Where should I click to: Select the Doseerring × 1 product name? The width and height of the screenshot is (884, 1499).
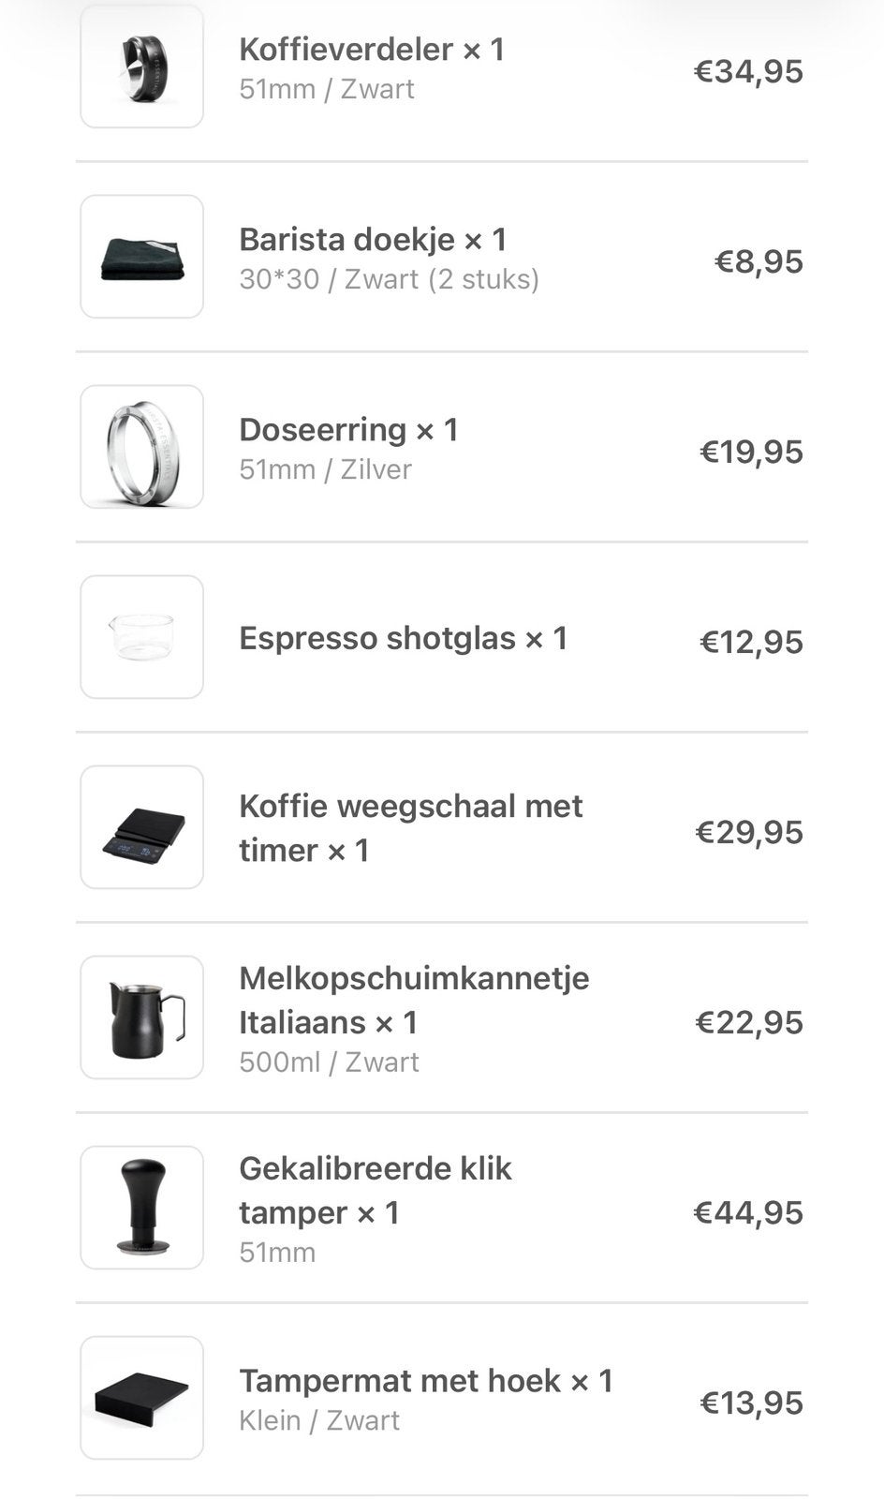(348, 429)
